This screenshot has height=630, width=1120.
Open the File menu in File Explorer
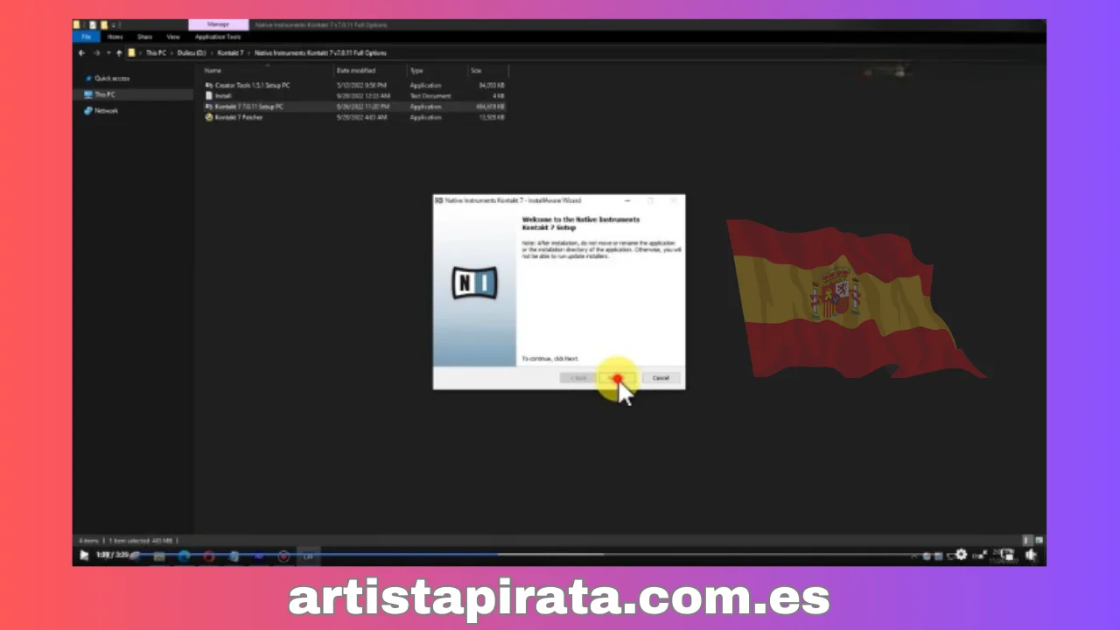tap(87, 37)
